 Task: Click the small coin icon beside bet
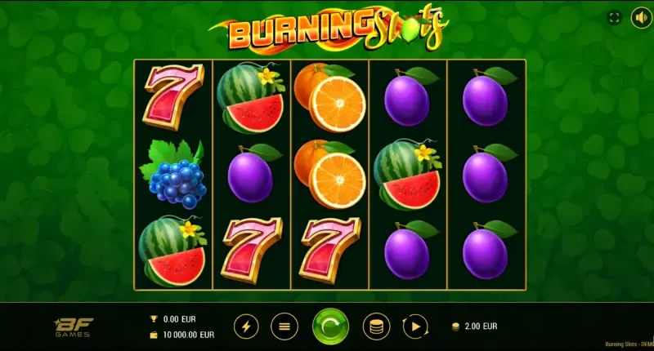[x=456, y=327]
